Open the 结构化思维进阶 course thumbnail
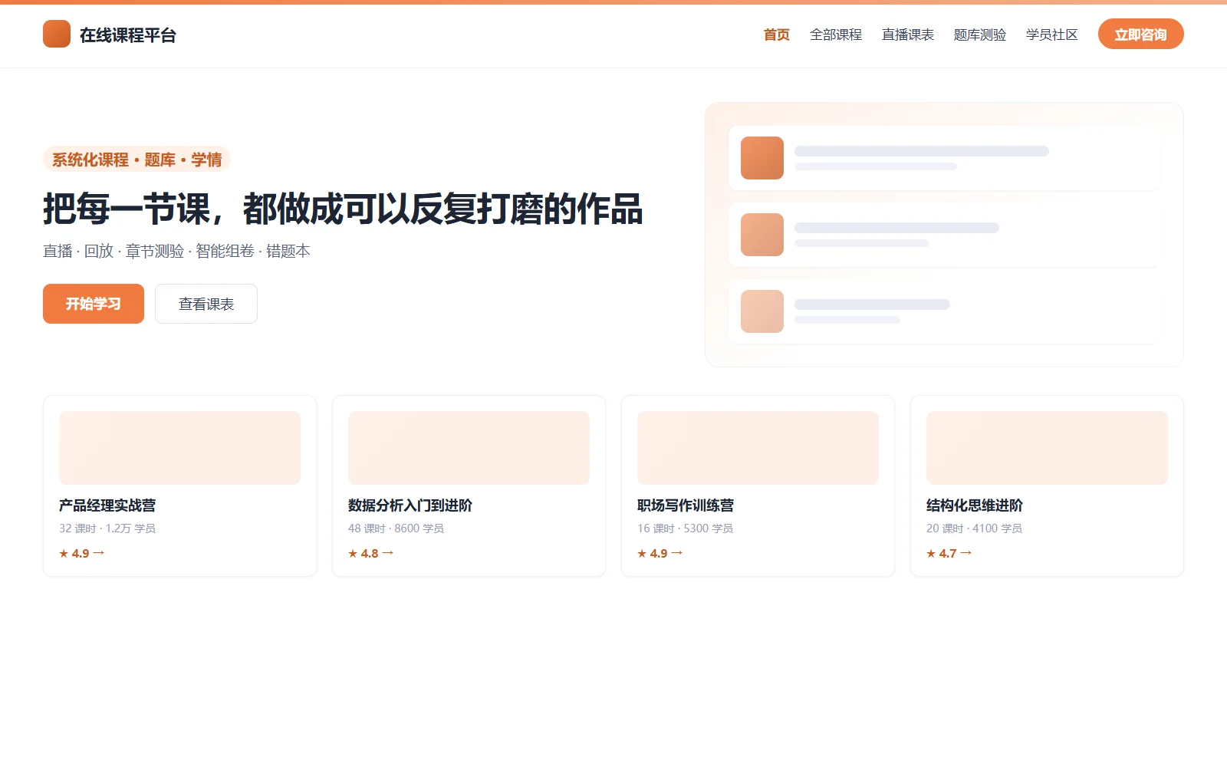Viewport: 1227px width, 767px height. [x=1047, y=448]
